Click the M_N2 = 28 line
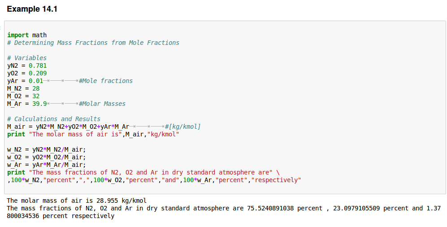Screen dimensions: 447x227 point(23,88)
